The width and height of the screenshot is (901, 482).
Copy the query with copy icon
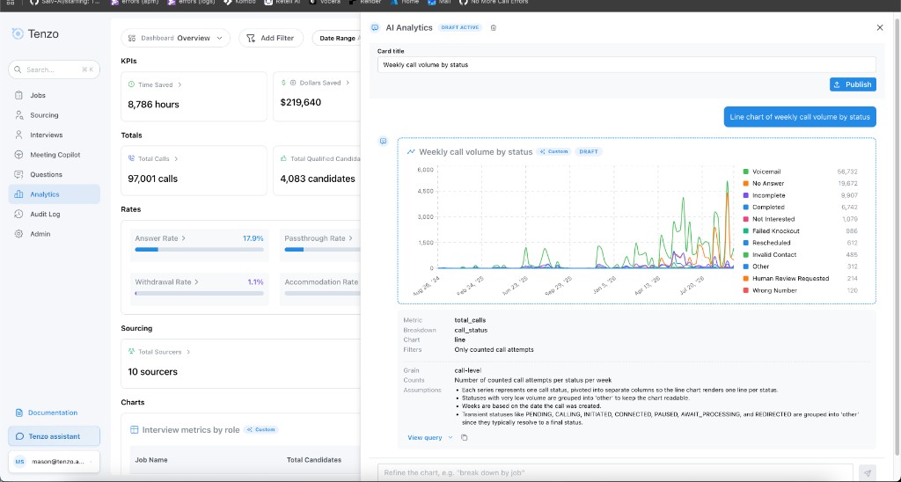(x=465, y=438)
